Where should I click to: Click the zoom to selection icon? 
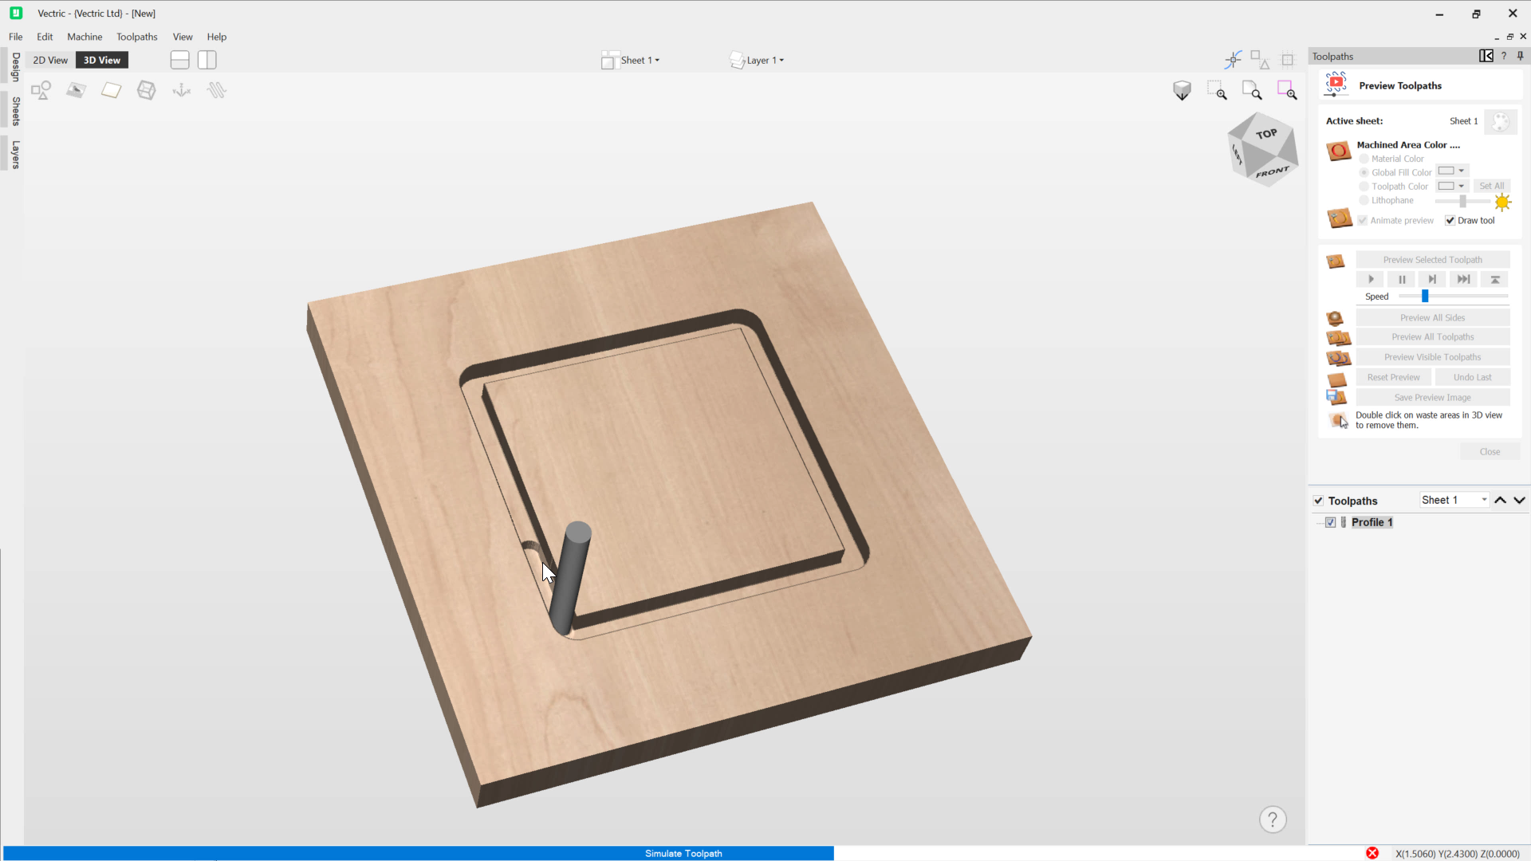coord(1287,90)
